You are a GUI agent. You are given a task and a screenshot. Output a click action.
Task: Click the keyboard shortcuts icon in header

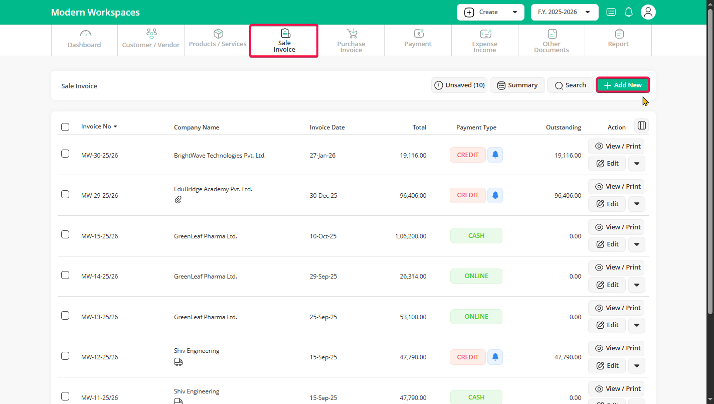click(x=611, y=12)
